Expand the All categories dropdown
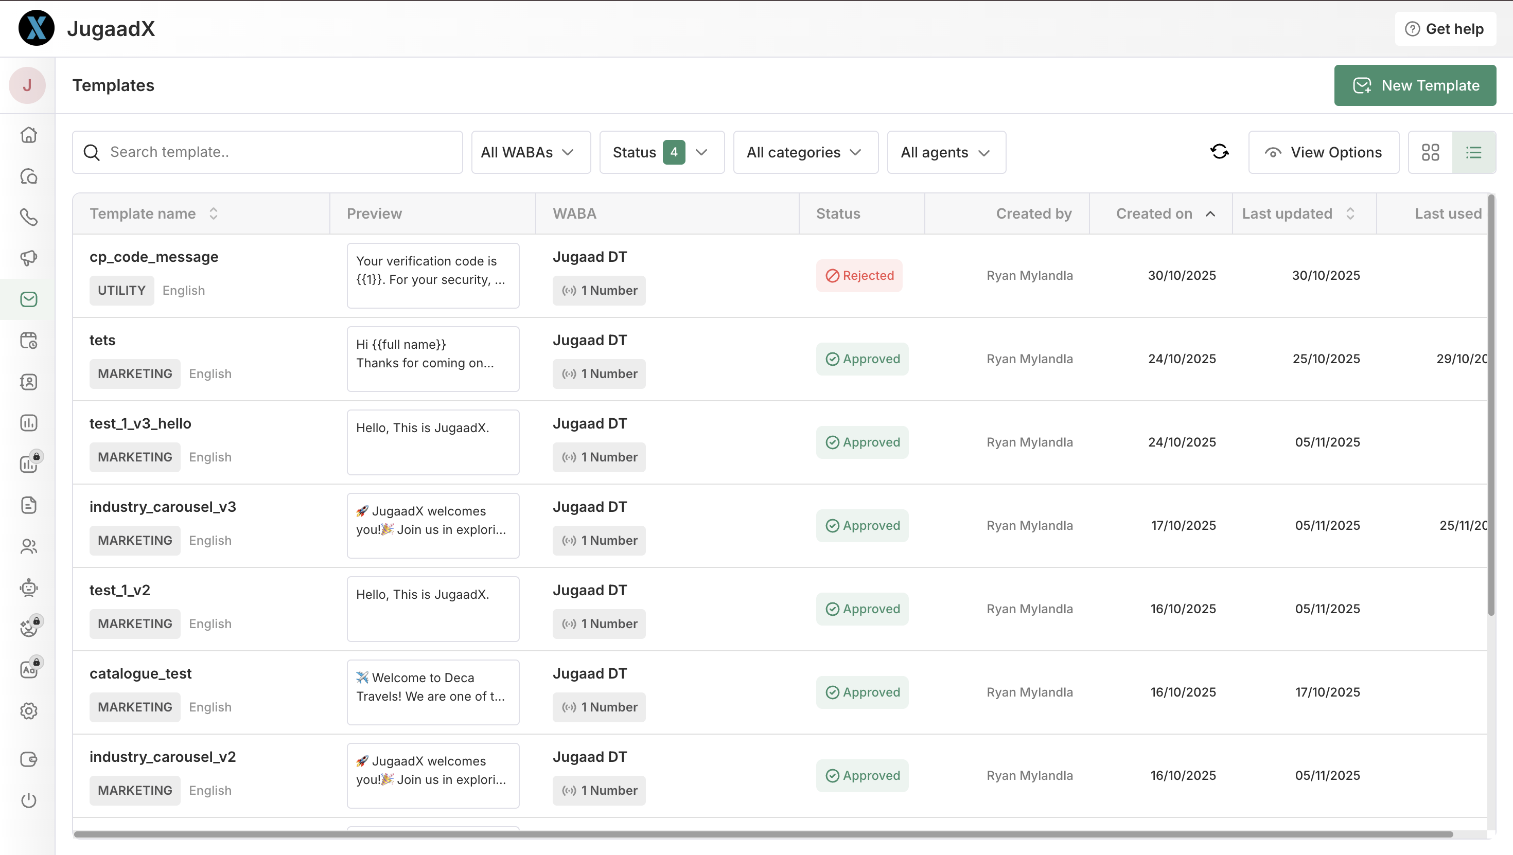This screenshot has height=855, width=1513. click(x=805, y=152)
